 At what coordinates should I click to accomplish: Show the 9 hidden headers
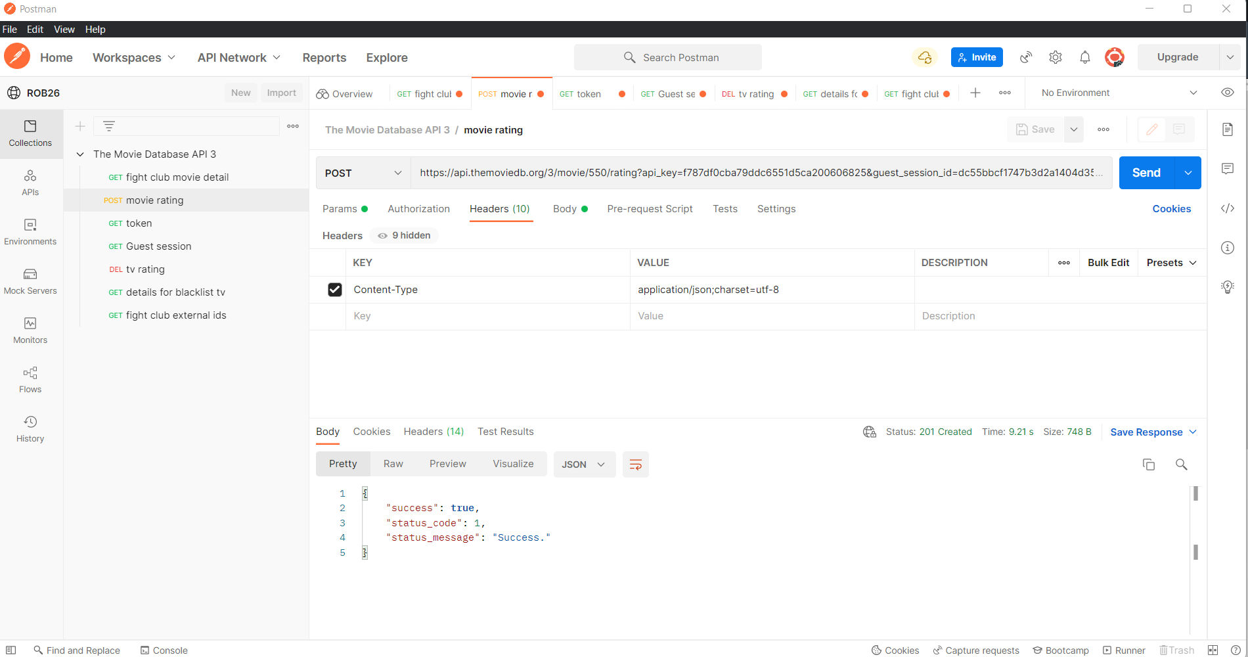pyautogui.click(x=403, y=235)
